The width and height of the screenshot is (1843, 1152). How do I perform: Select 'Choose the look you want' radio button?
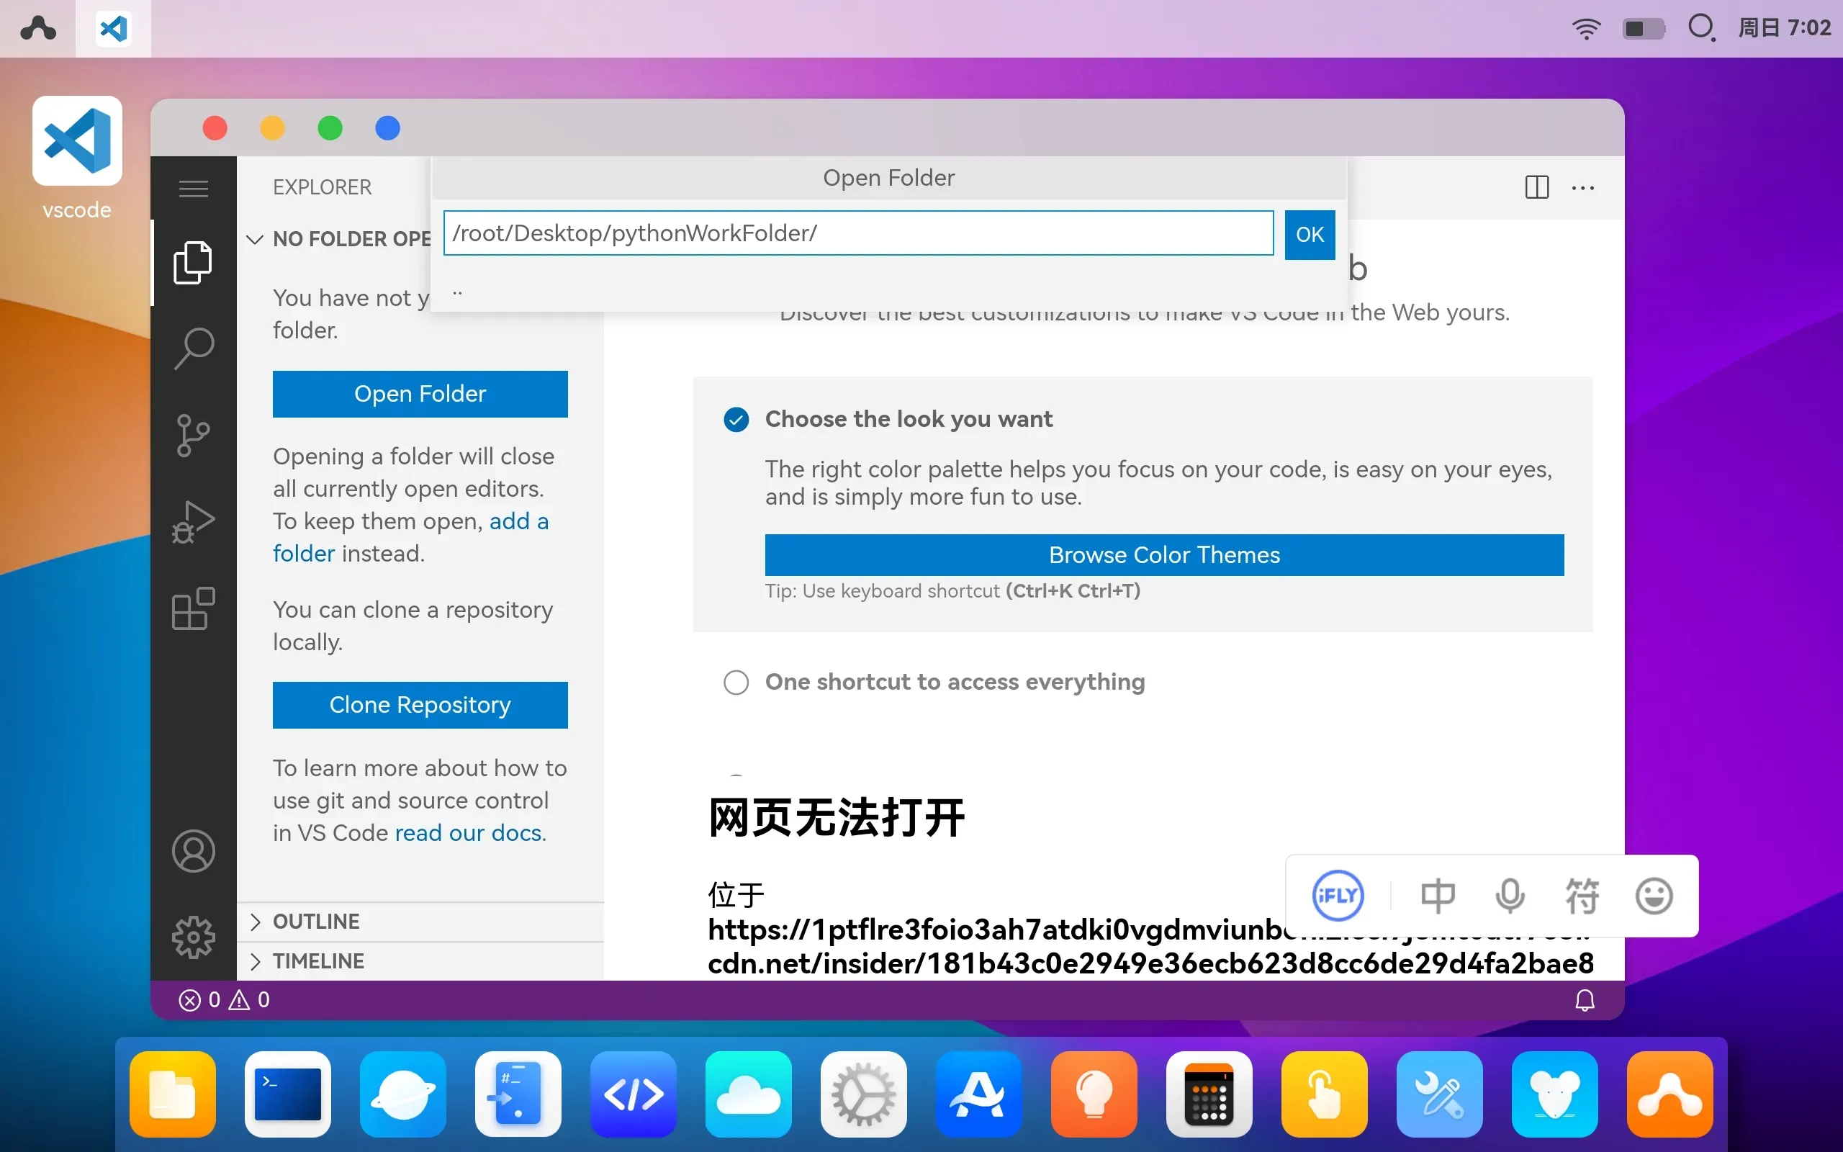click(x=736, y=419)
